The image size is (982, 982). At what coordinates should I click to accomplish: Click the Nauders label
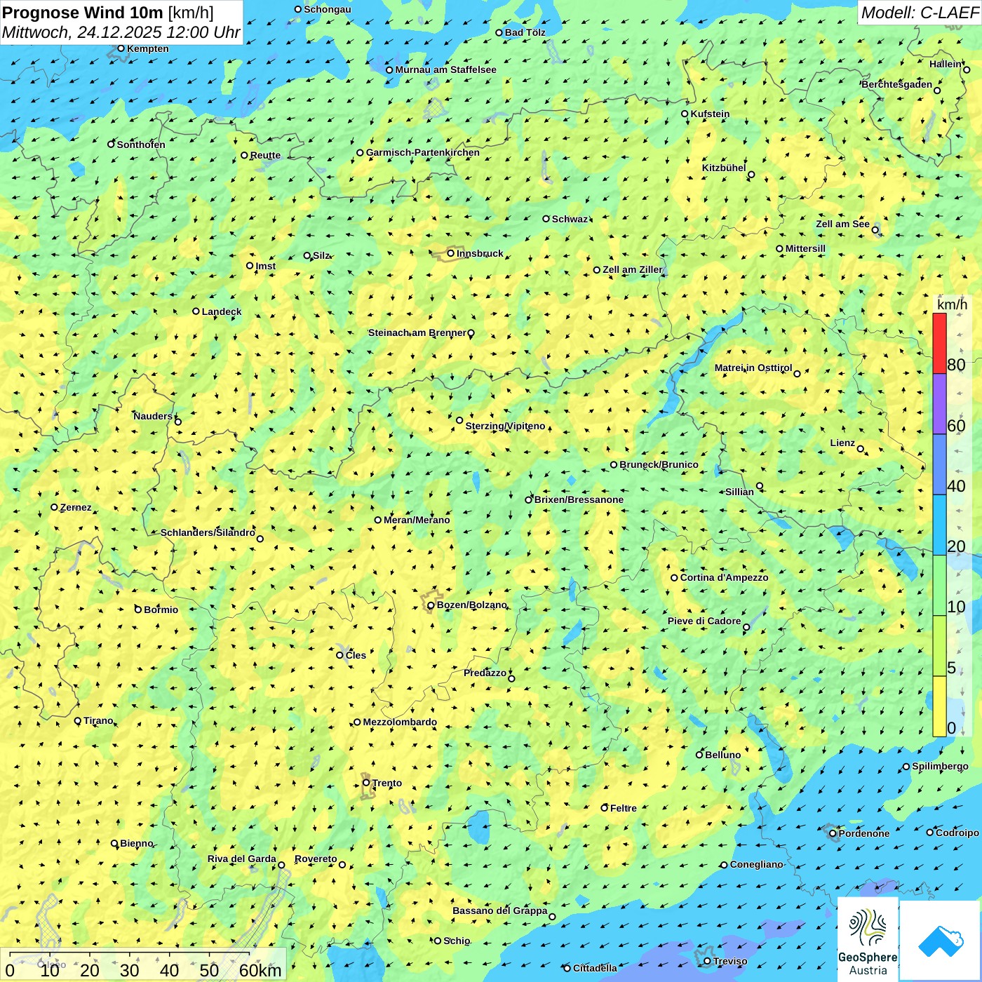[153, 416]
